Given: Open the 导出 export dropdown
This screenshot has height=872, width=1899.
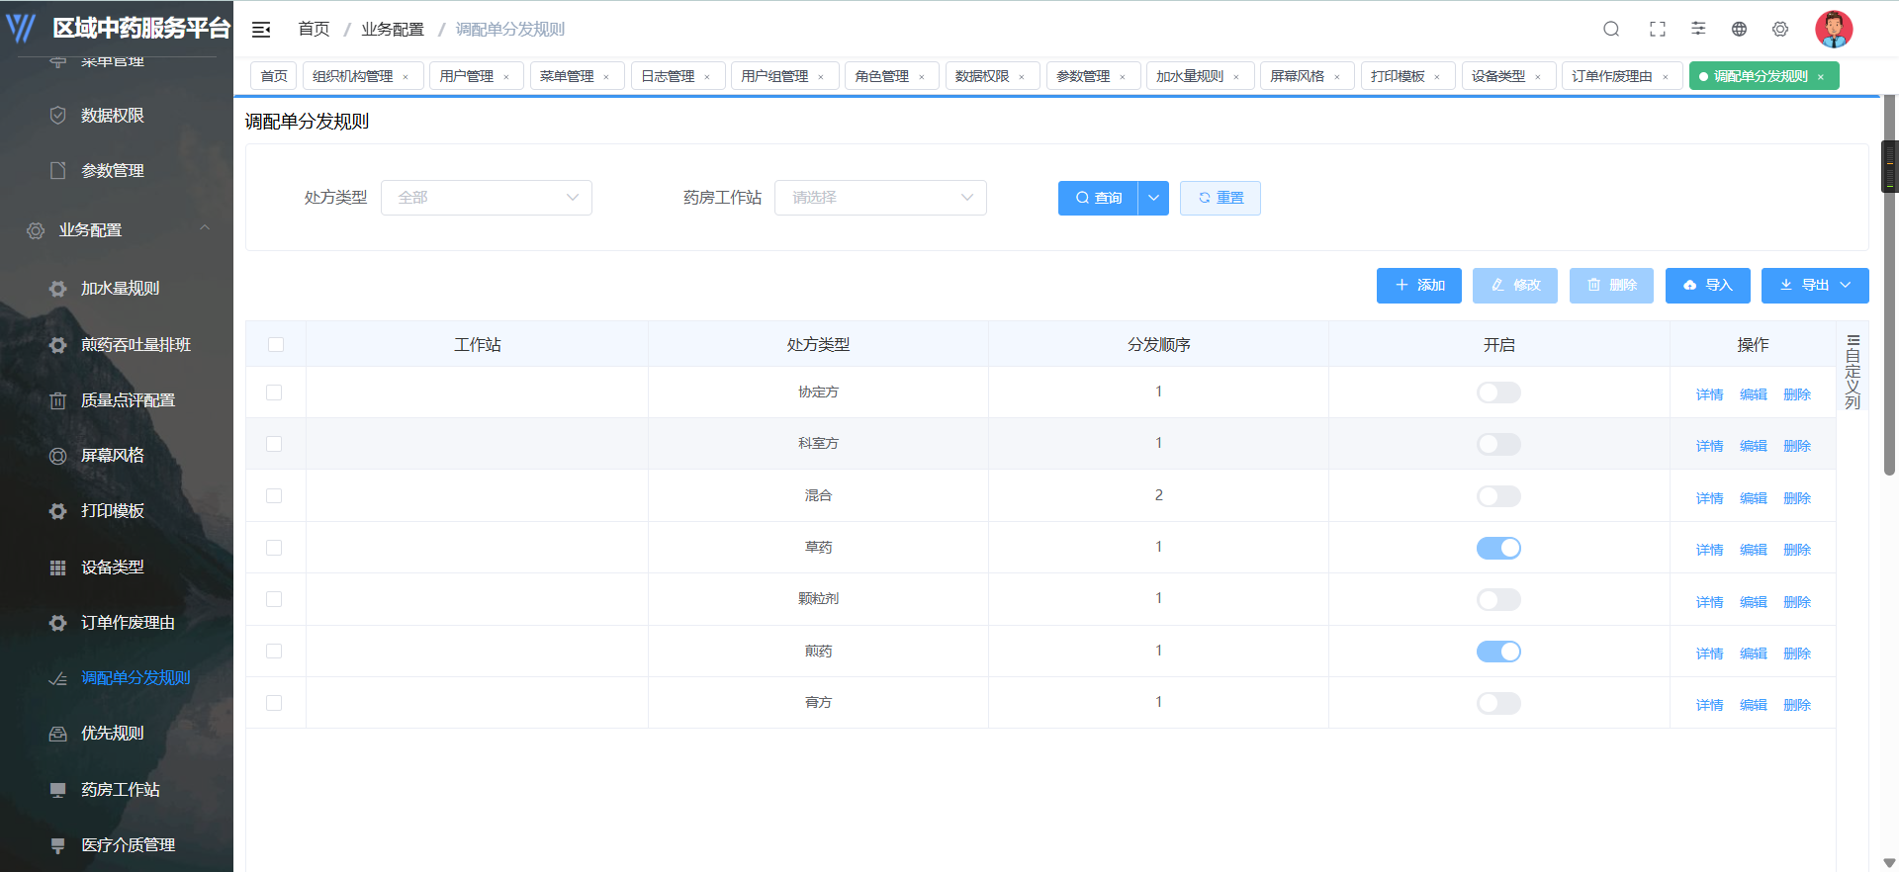Looking at the screenshot, I should 1815,285.
